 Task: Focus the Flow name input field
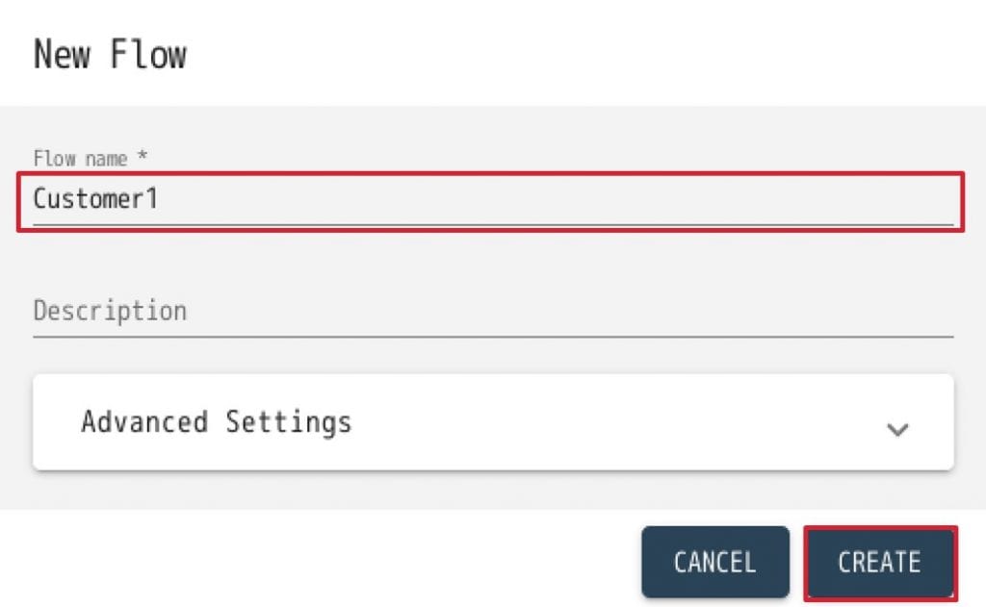coord(491,200)
